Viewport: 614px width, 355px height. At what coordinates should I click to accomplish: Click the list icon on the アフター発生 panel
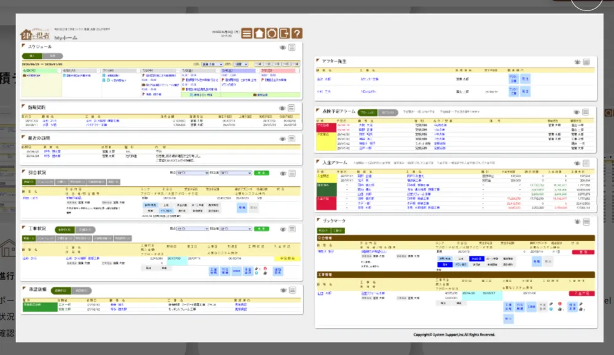pyautogui.click(x=586, y=62)
